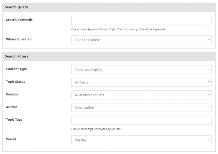Open the Select author dropdown

[x=141, y=108]
